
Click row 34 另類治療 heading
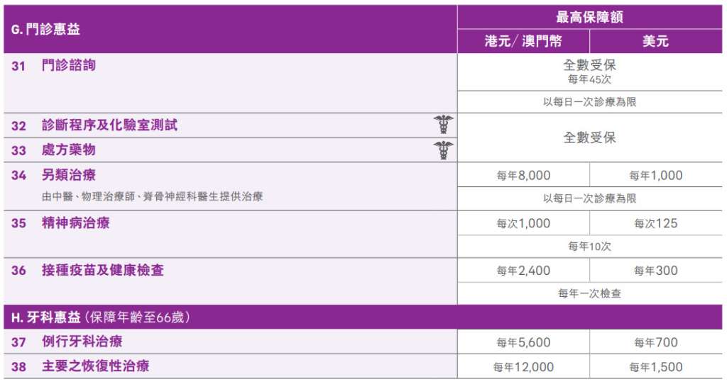point(68,175)
